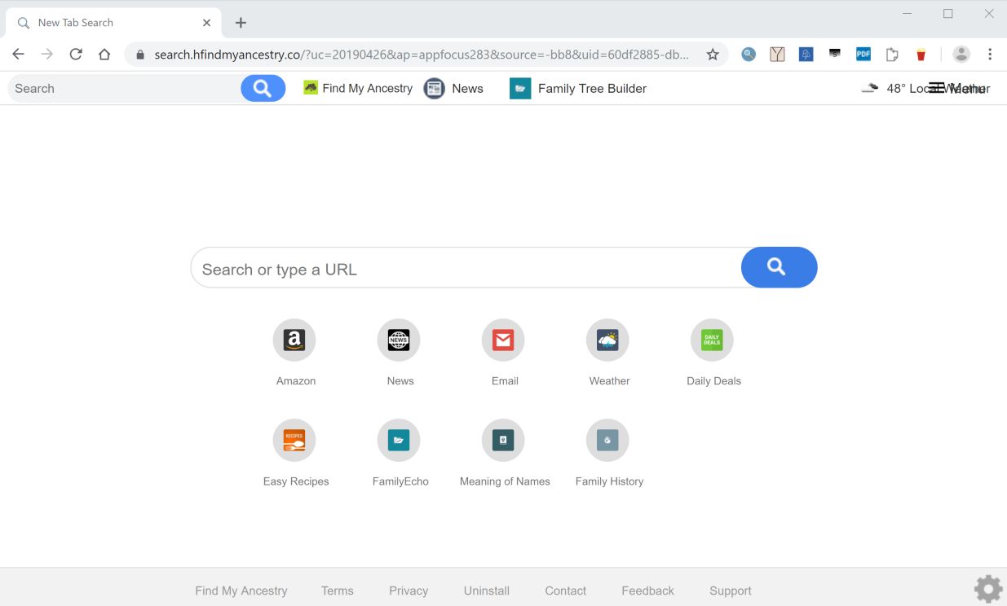This screenshot has width=1007, height=606.
Task: Open the footer Find My Ancestry link
Action: [241, 591]
